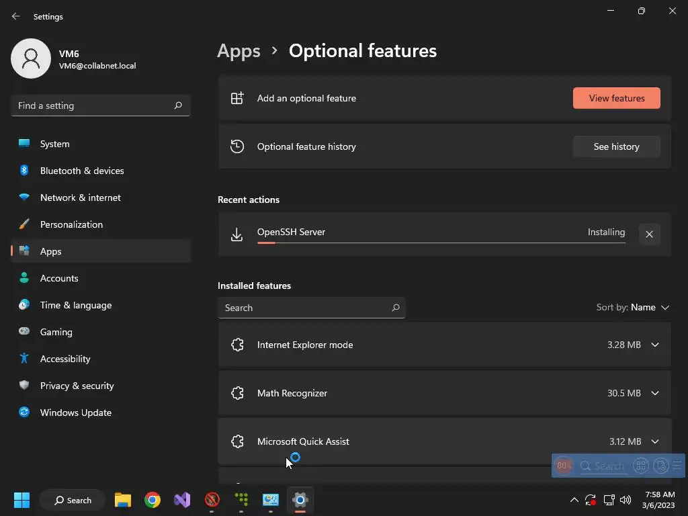
Task: Click the OpenSSH Server install progress bar
Action: point(441,243)
